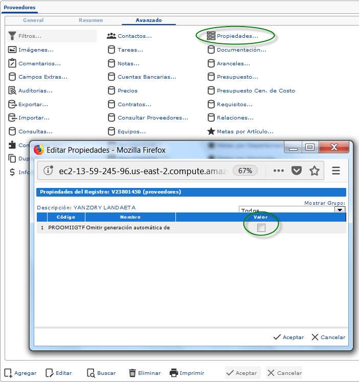The image size is (359, 382).
Task: Click the Agregar new record icon
Action: coord(8,373)
